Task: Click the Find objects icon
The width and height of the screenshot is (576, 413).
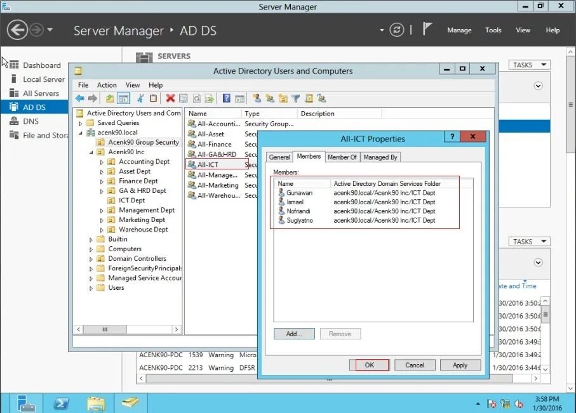Action: (x=309, y=98)
